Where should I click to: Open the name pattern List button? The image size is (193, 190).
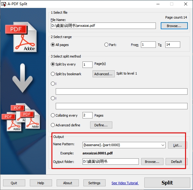tap(177, 145)
